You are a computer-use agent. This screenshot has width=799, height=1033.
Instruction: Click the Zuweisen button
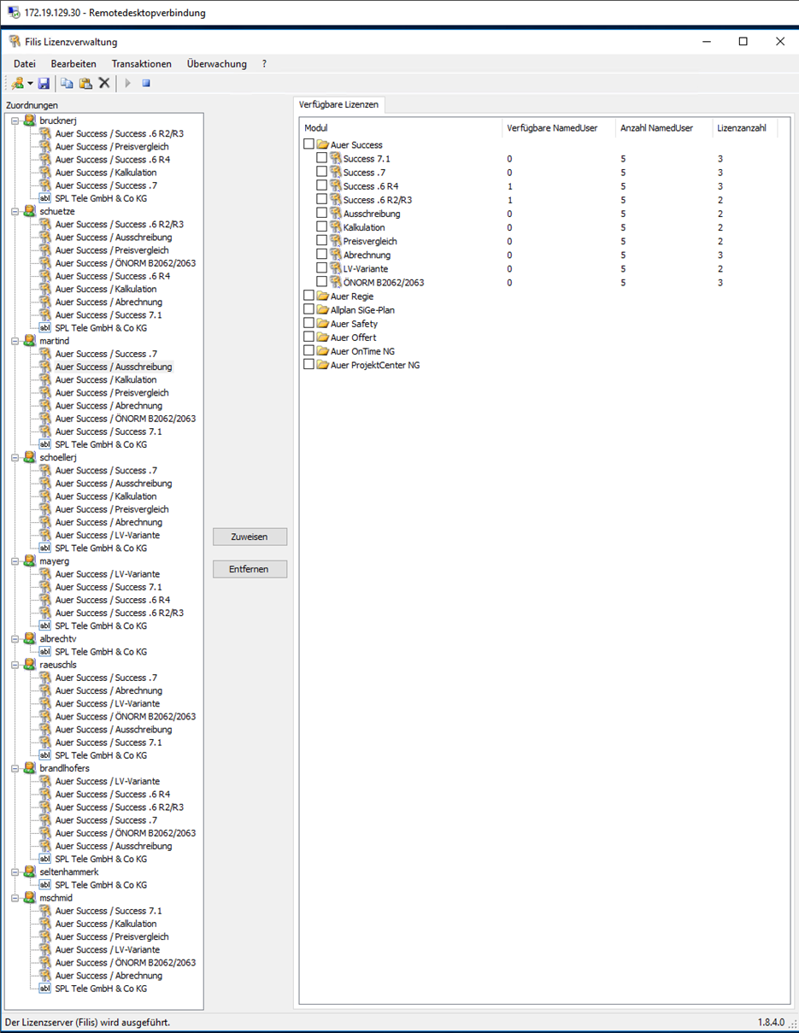coord(250,537)
